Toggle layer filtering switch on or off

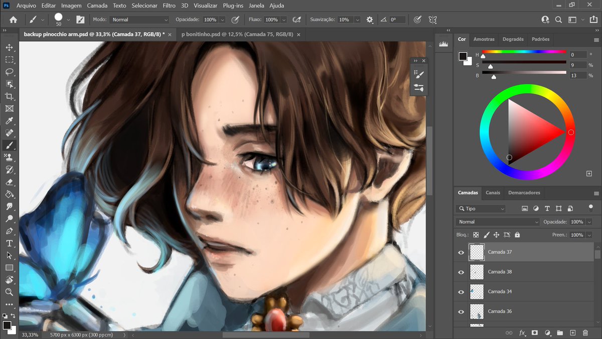coord(590,207)
